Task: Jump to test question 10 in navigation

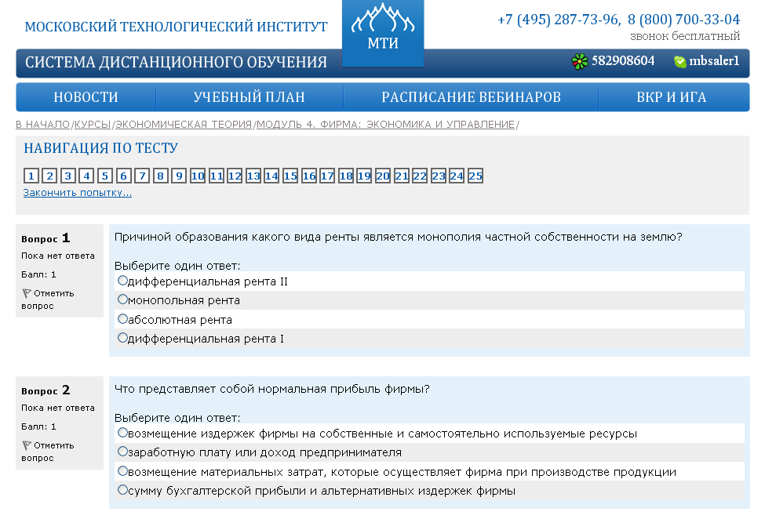Action: pyautogui.click(x=198, y=176)
